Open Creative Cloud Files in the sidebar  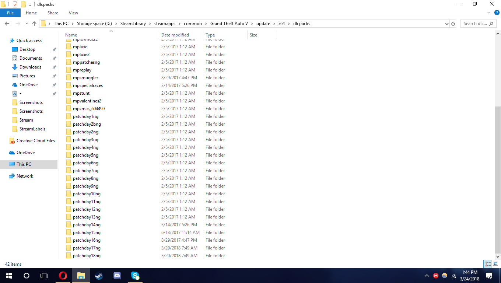click(35, 141)
